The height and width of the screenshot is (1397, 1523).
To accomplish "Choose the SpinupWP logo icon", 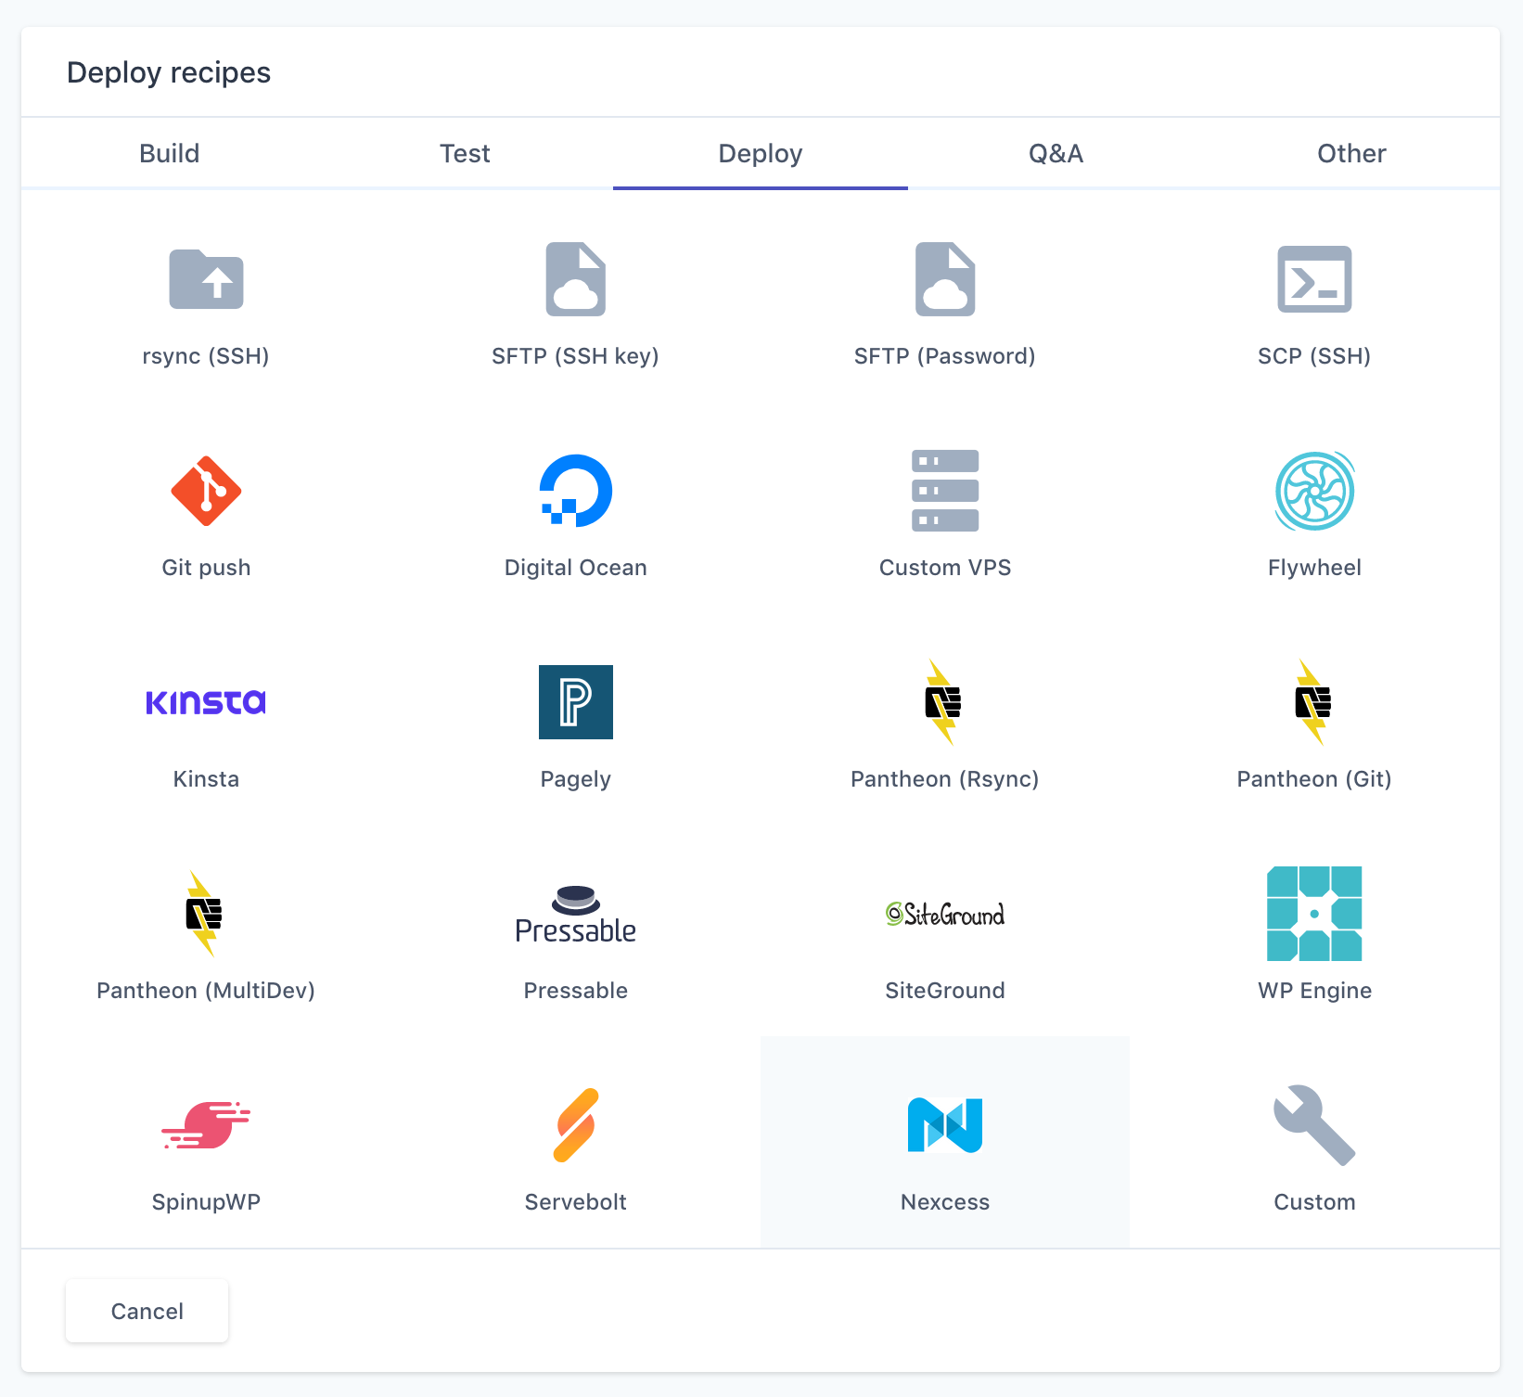I will [206, 1125].
